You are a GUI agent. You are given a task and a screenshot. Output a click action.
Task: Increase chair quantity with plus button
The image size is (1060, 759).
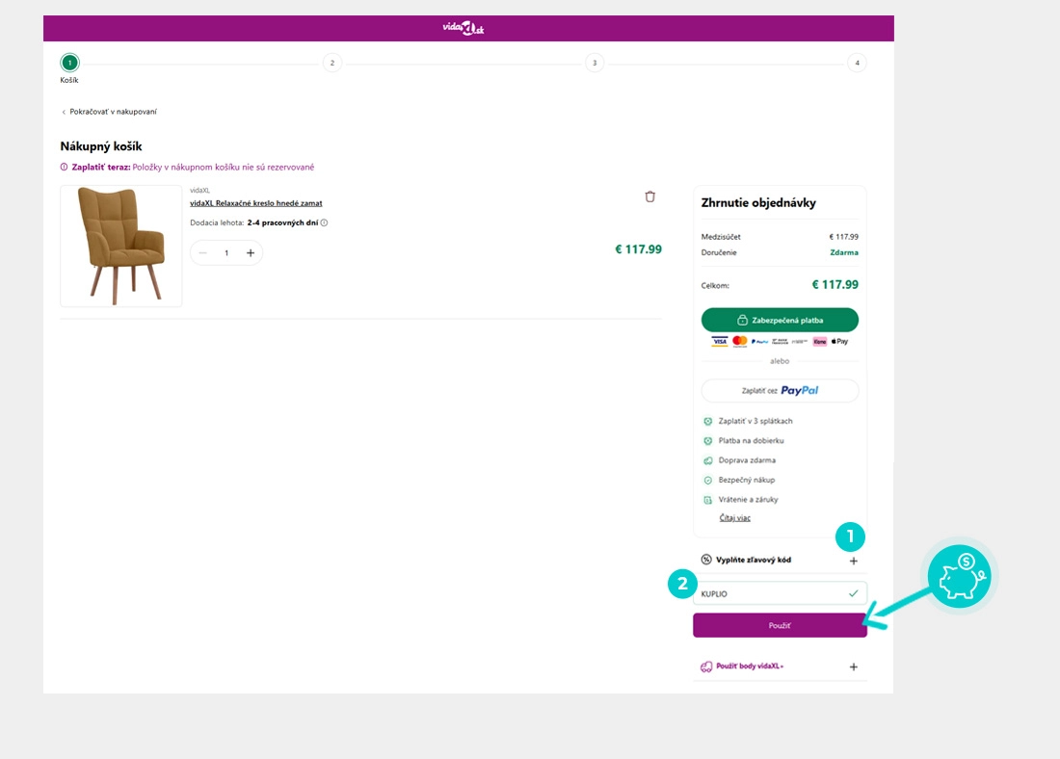[251, 252]
